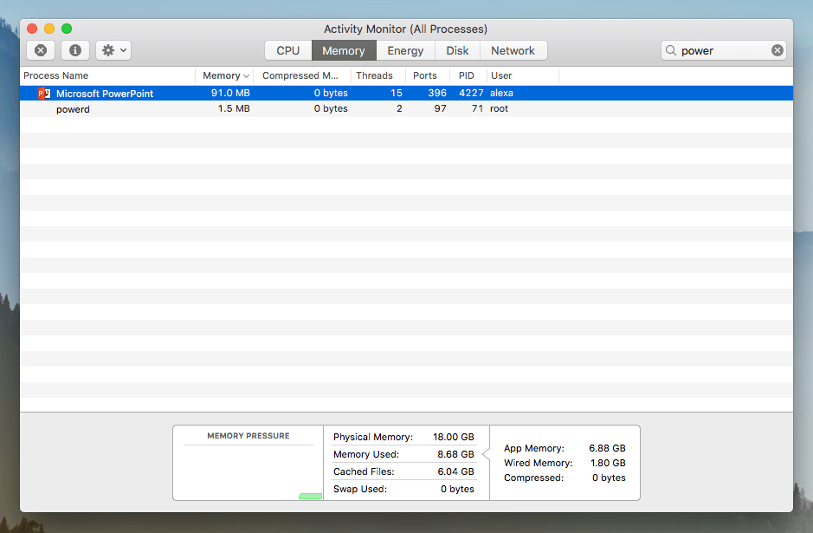Click the Quit Process (X) toolbar button
The height and width of the screenshot is (533, 813).
(x=41, y=50)
